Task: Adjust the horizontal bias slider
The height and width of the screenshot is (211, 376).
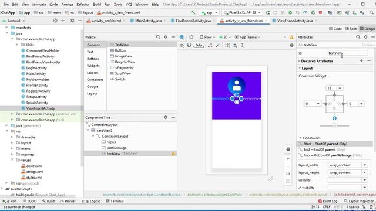Action: (334, 125)
